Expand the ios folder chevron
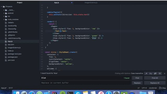Image resolution: width=167 pixels, height=94 pixels. click(x=4, y=16)
